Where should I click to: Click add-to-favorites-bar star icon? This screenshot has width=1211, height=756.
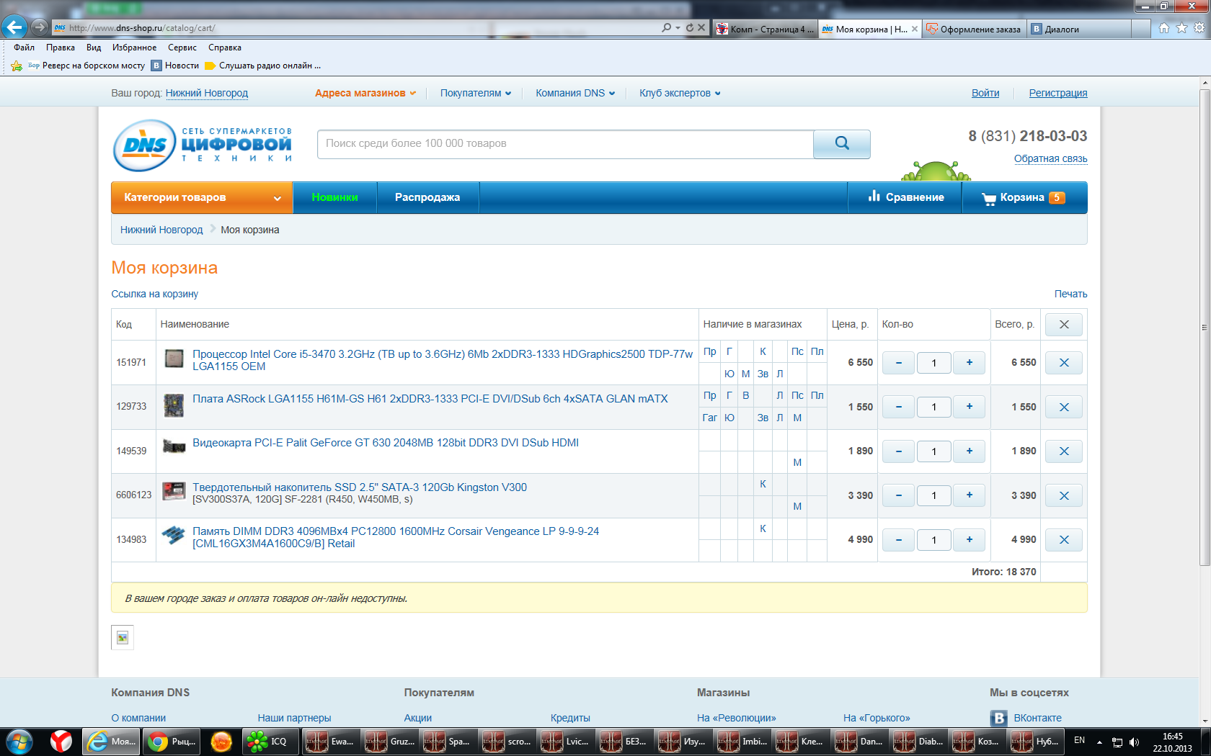click(x=17, y=66)
